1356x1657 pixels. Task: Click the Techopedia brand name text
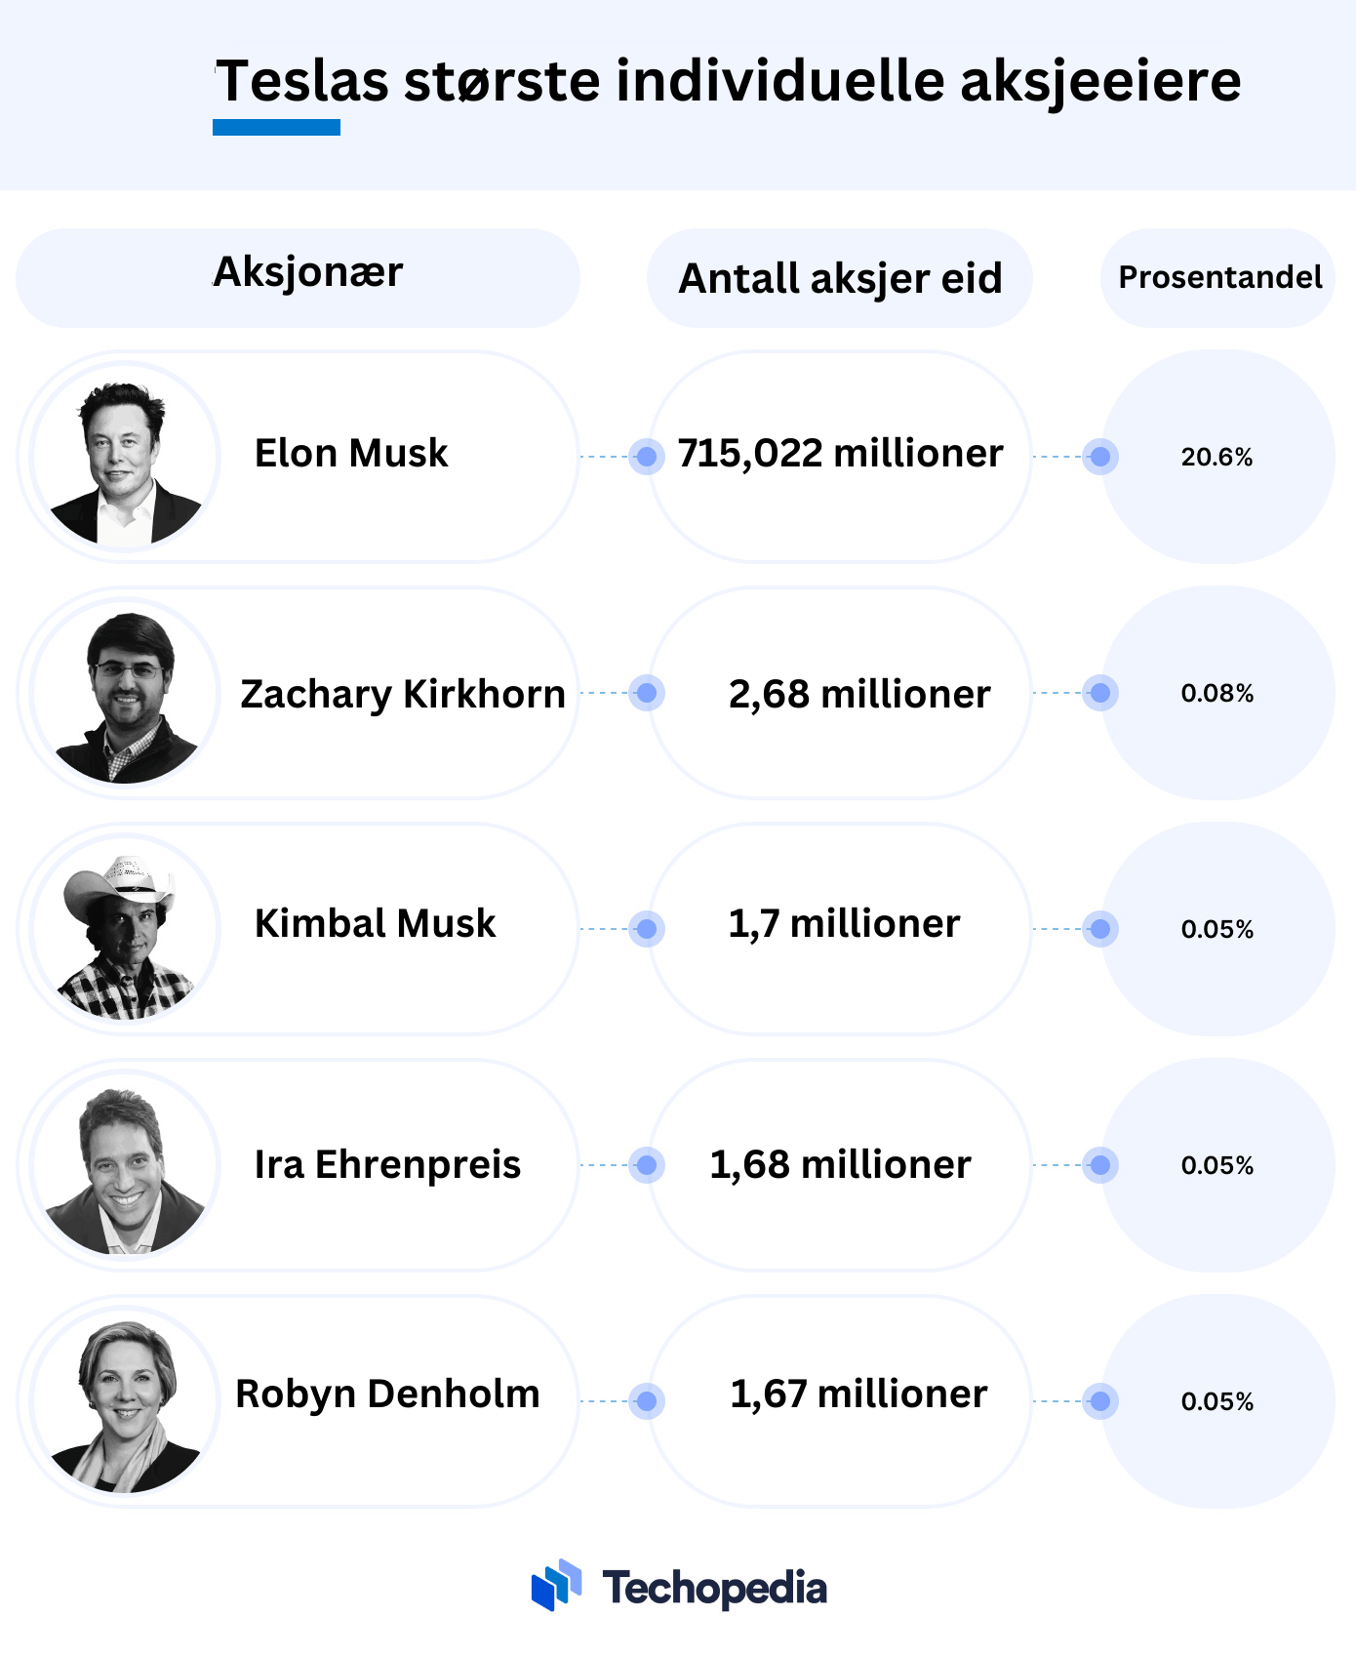click(714, 1589)
